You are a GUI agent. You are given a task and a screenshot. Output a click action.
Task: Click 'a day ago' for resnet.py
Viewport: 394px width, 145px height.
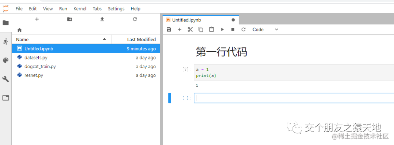(x=146, y=75)
